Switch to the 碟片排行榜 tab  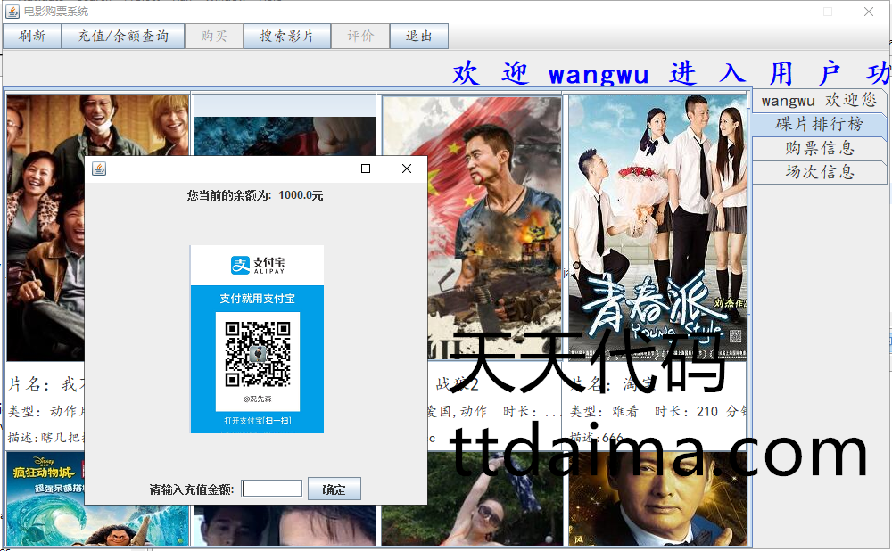pos(819,124)
